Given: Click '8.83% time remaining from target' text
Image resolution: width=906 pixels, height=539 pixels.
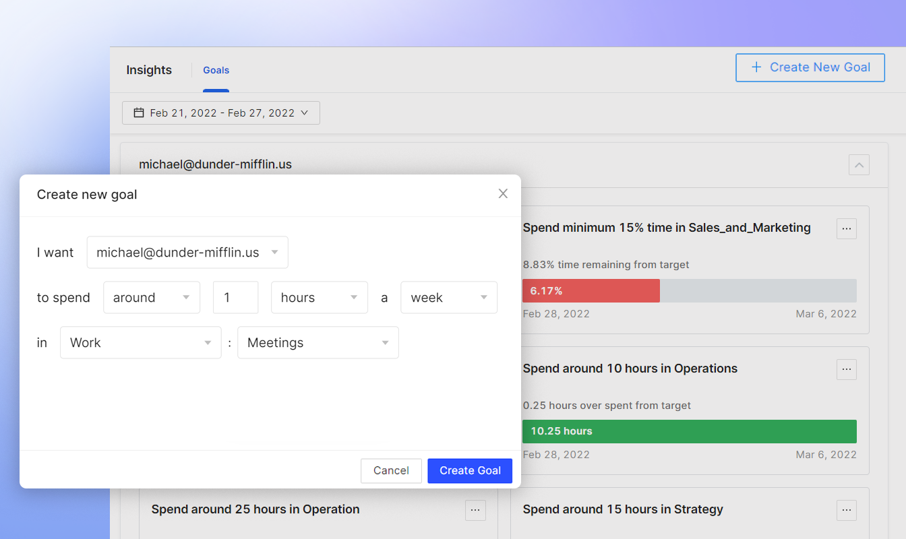Looking at the screenshot, I should point(606,265).
